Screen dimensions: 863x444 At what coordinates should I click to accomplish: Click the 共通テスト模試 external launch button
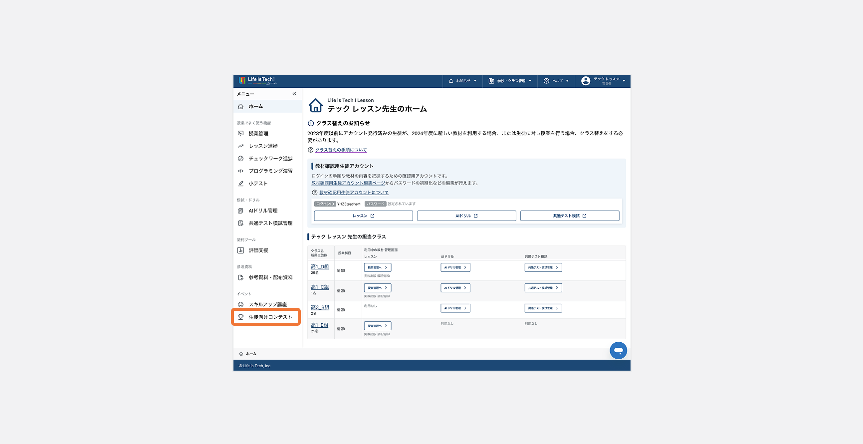(x=570, y=216)
